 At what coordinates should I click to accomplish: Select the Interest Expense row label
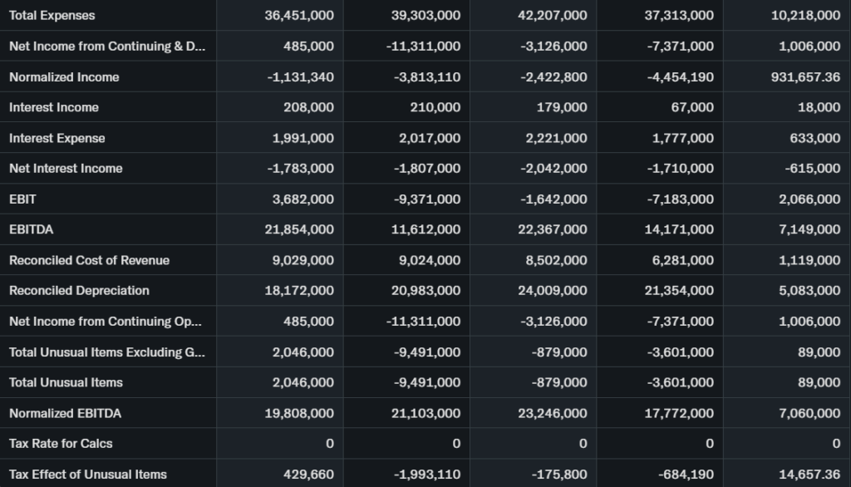(x=57, y=138)
